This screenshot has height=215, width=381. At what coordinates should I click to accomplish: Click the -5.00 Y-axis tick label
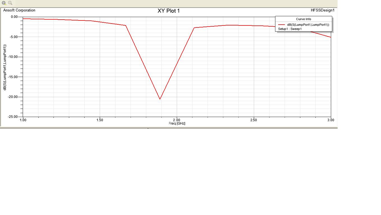click(13, 37)
